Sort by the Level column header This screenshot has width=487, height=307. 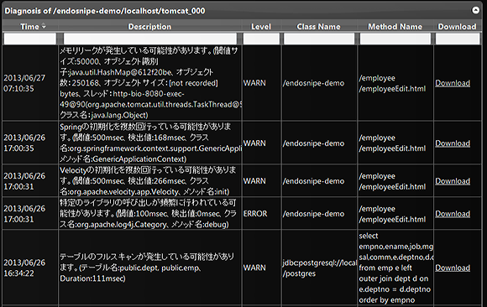coord(261,27)
